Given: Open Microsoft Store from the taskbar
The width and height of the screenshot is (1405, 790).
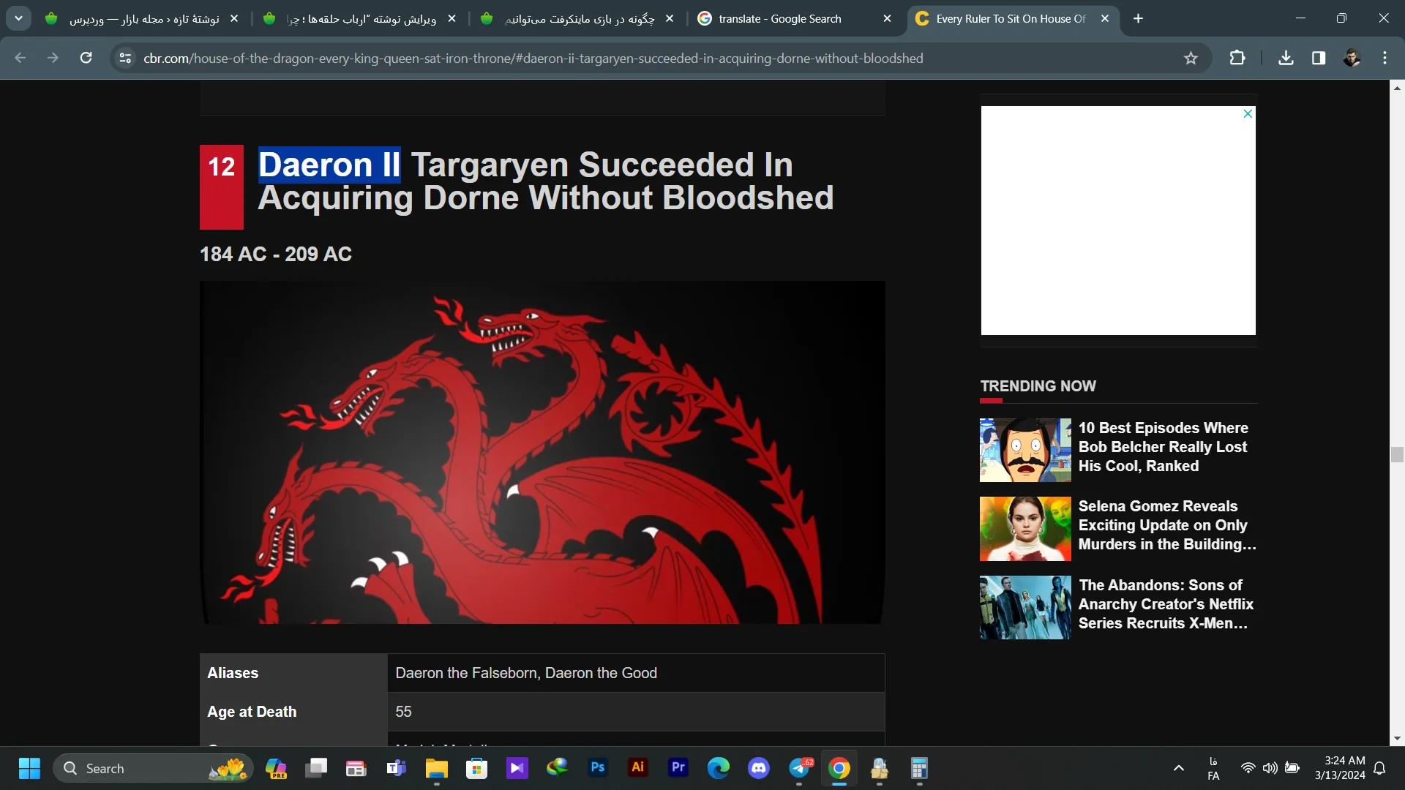Looking at the screenshot, I should (477, 768).
